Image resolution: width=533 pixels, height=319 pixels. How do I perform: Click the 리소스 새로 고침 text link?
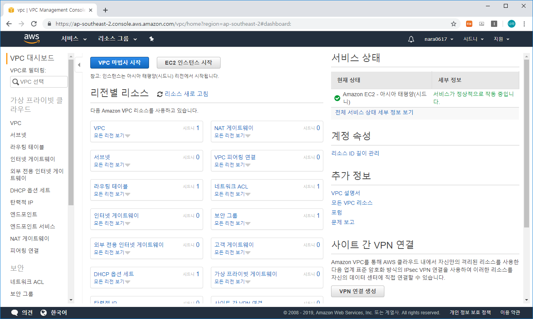[x=186, y=94]
